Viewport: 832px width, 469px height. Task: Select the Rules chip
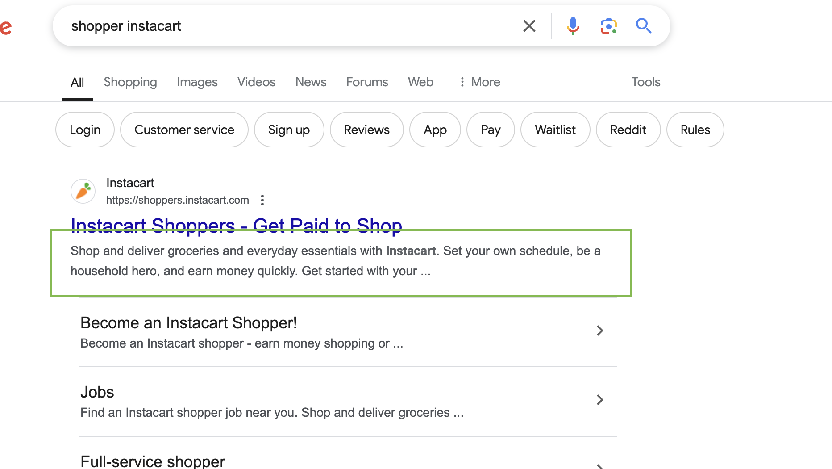[695, 130]
